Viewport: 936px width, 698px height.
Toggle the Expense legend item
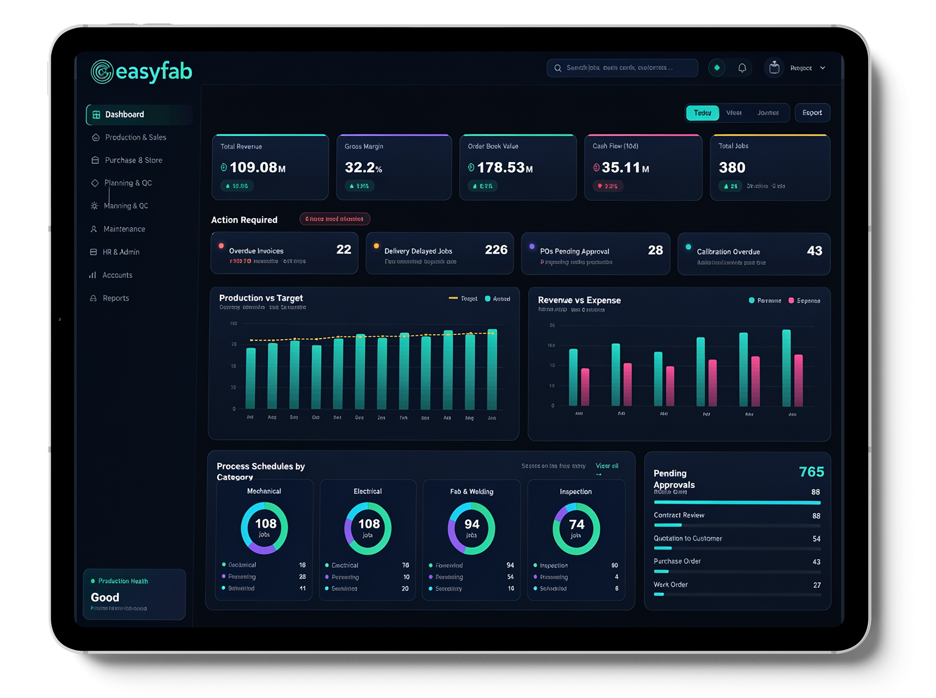pyautogui.click(x=804, y=301)
